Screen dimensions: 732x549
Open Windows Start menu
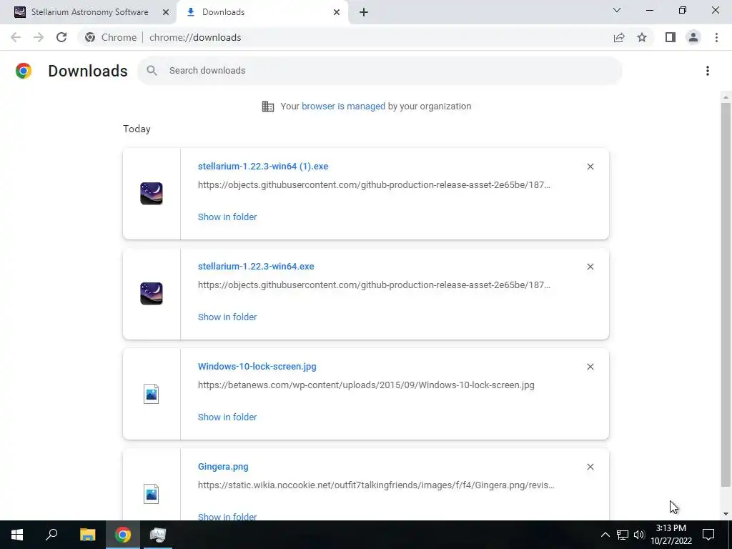click(17, 535)
